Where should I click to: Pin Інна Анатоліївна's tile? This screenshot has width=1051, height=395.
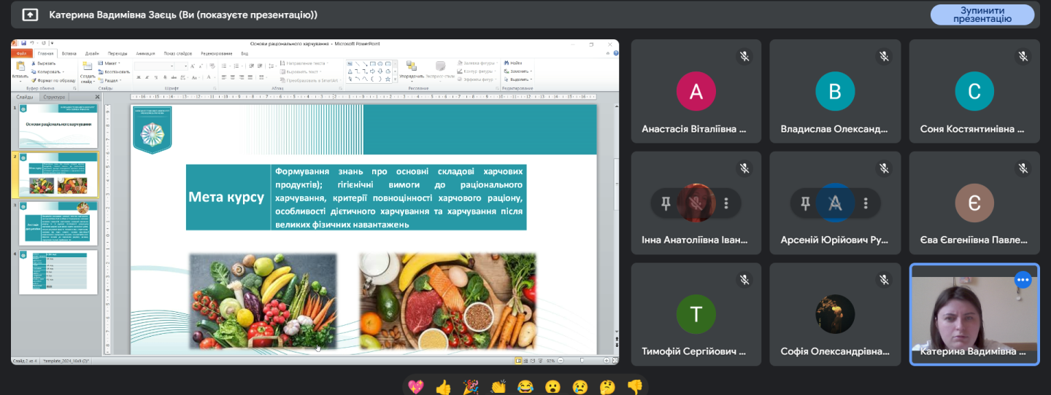pyautogui.click(x=666, y=203)
